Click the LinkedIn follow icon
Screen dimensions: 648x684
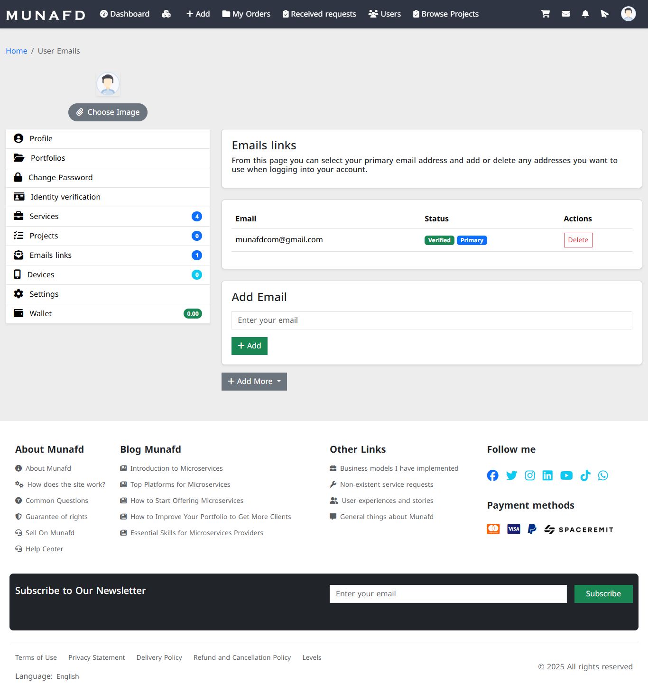pos(547,475)
